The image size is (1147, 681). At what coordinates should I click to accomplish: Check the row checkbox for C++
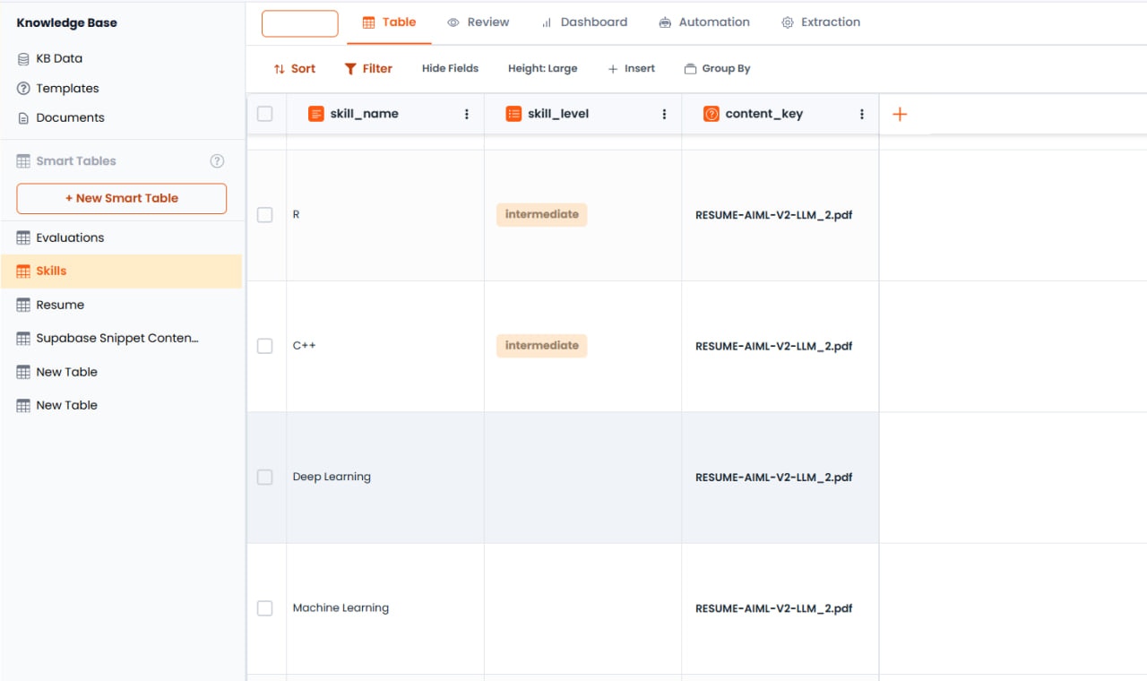pos(265,346)
